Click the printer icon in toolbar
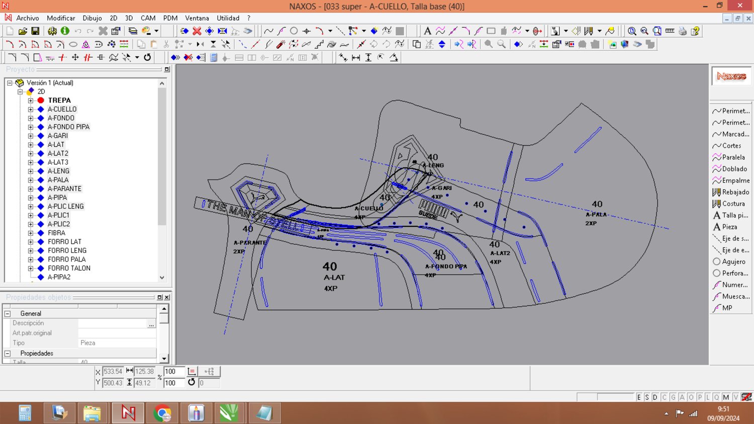The height and width of the screenshot is (424, 754). click(682, 31)
